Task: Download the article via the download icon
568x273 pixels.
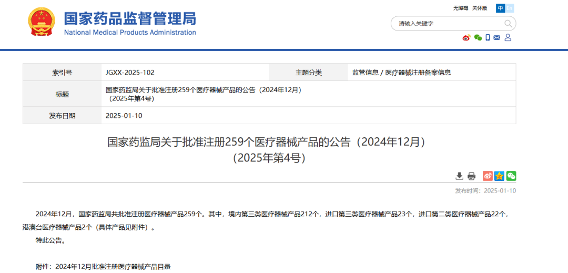Action: [459, 176]
